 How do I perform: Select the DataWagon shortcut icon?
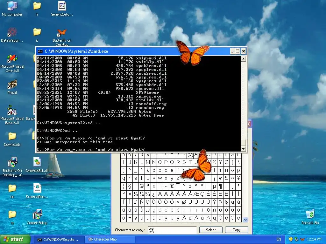(12, 34)
